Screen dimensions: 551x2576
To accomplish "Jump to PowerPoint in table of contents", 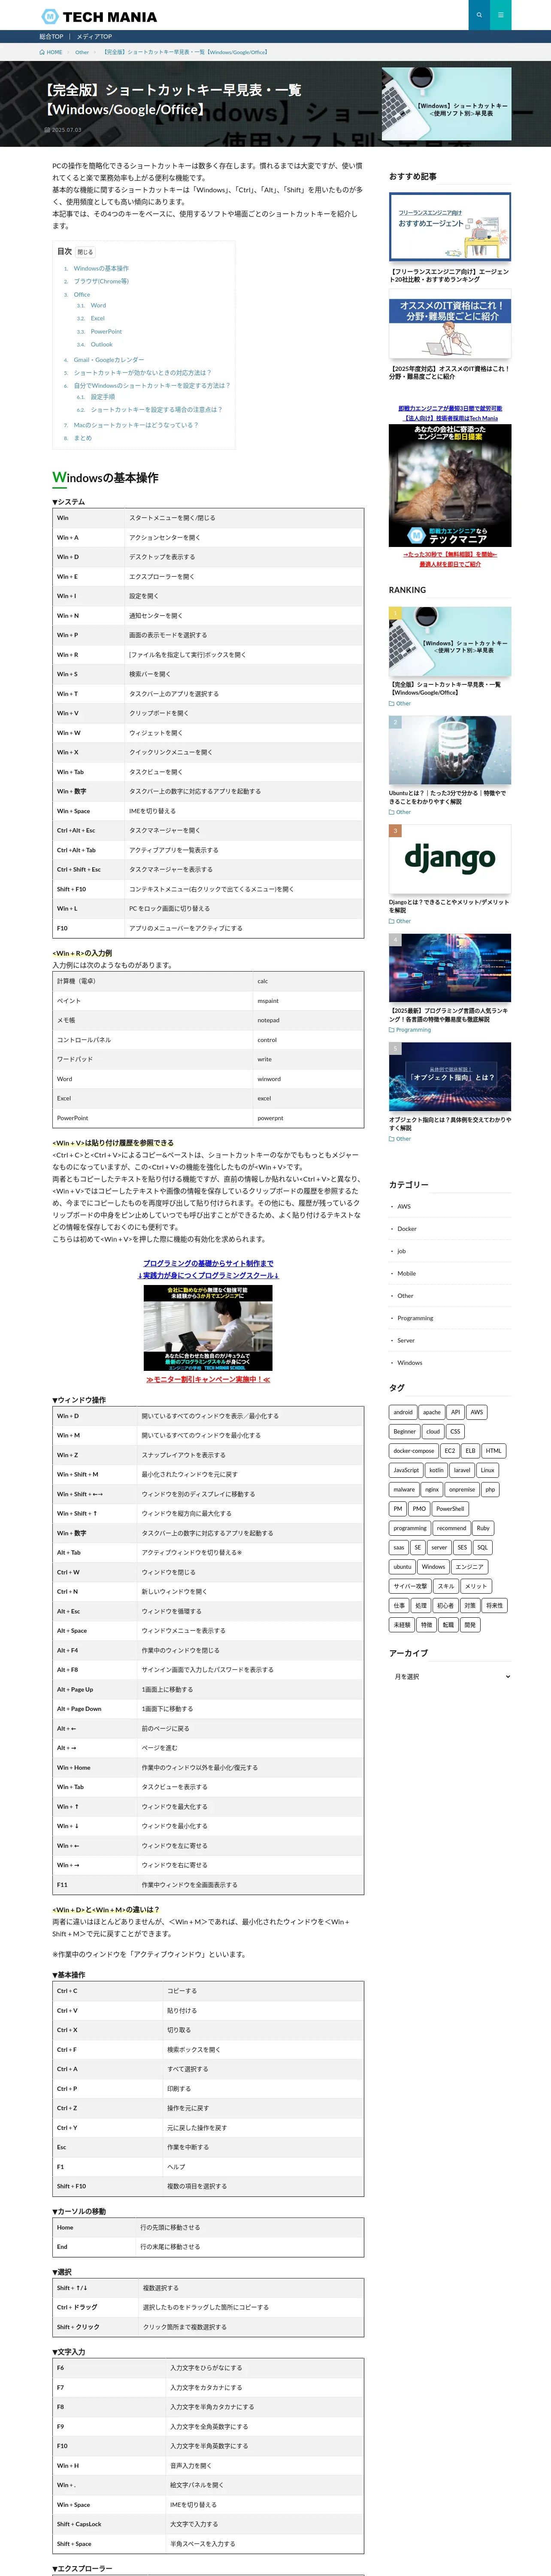I will [x=106, y=331].
